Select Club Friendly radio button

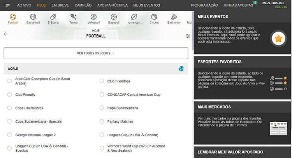coord(9,95)
